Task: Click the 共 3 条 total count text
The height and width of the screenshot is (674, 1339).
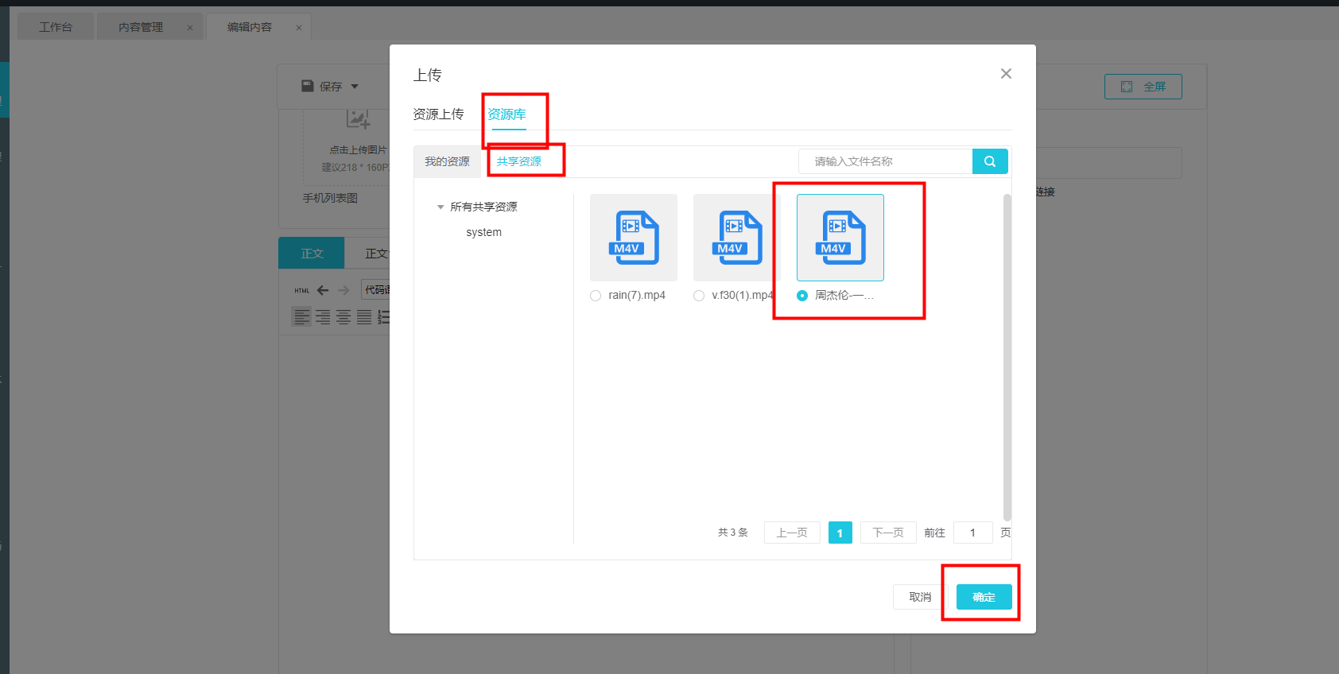Action: click(x=733, y=533)
